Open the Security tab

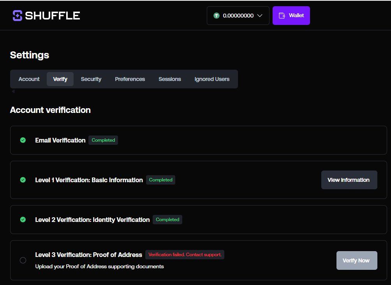pos(91,79)
